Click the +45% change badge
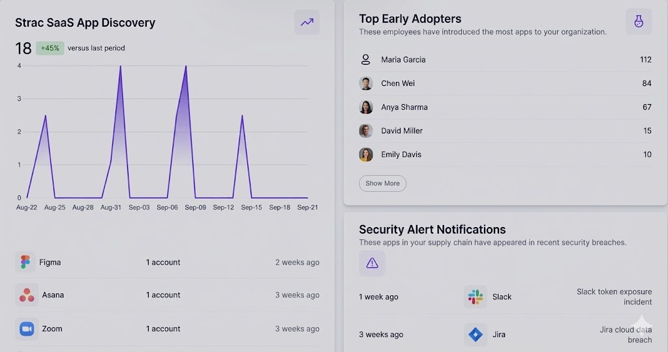This screenshot has height=352, width=668. coord(50,48)
